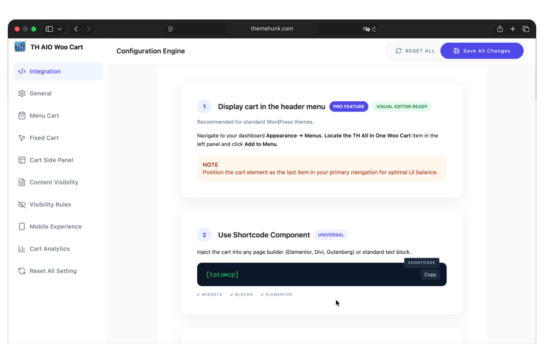Click the Safari share icon

click(x=500, y=29)
